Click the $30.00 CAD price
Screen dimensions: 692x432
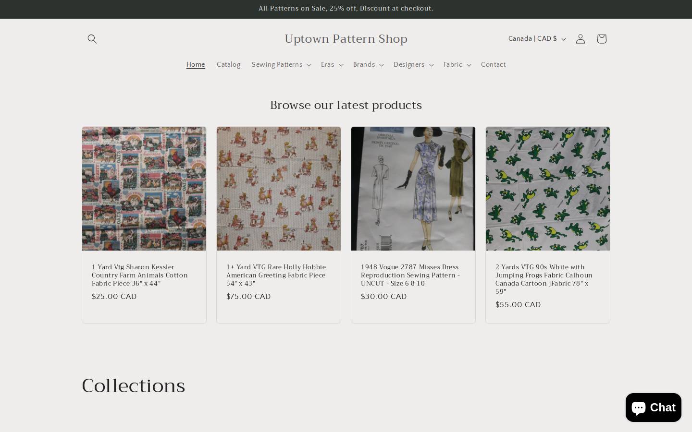coord(384,297)
